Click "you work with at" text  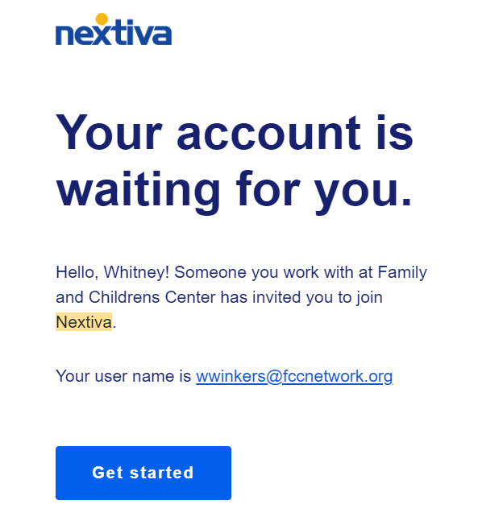tap(312, 273)
